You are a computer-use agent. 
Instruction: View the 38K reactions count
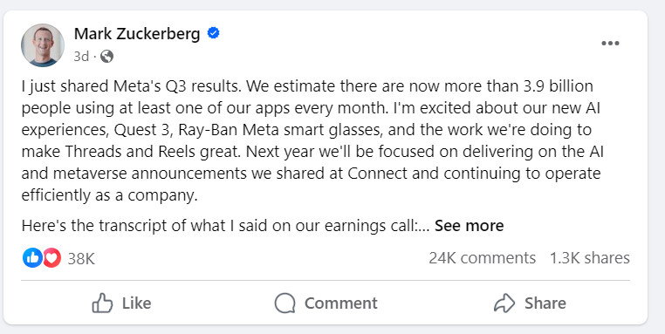pos(81,258)
